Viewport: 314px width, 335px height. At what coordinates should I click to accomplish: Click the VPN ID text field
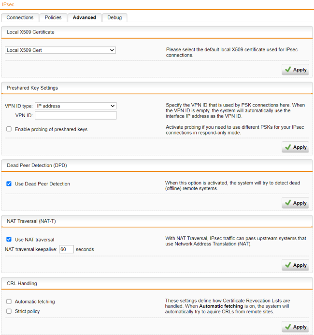[x=75, y=115]
